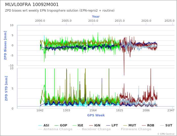Viewport: 177px width, 136px height.
Task: Click the light blue SUT legend line marker
Action: 162,125
